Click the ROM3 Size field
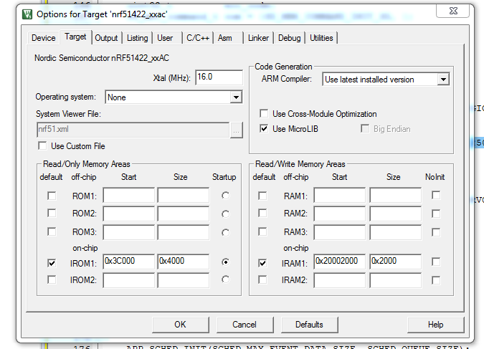The width and height of the screenshot is (484, 349). coord(184,232)
